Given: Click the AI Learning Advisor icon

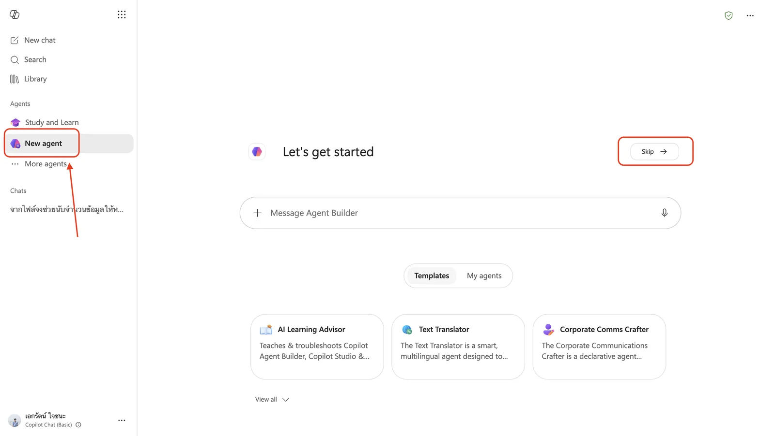Looking at the screenshot, I should 266,330.
